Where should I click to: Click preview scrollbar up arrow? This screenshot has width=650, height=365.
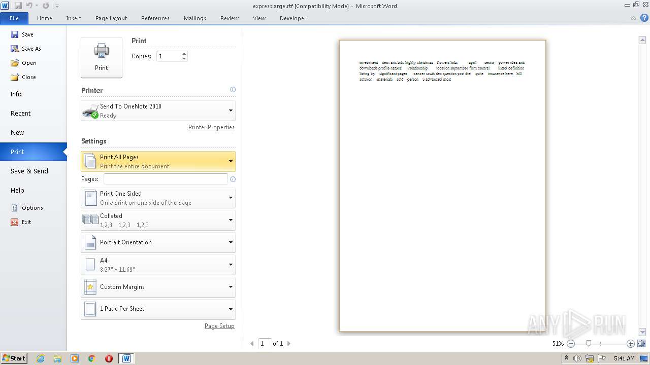click(642, 40)
